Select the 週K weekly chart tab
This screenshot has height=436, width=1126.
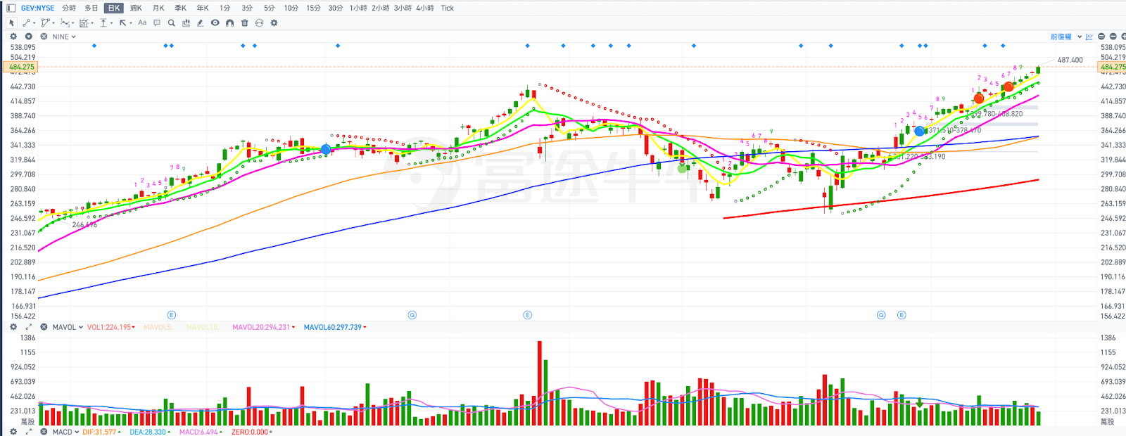[136, 8]
